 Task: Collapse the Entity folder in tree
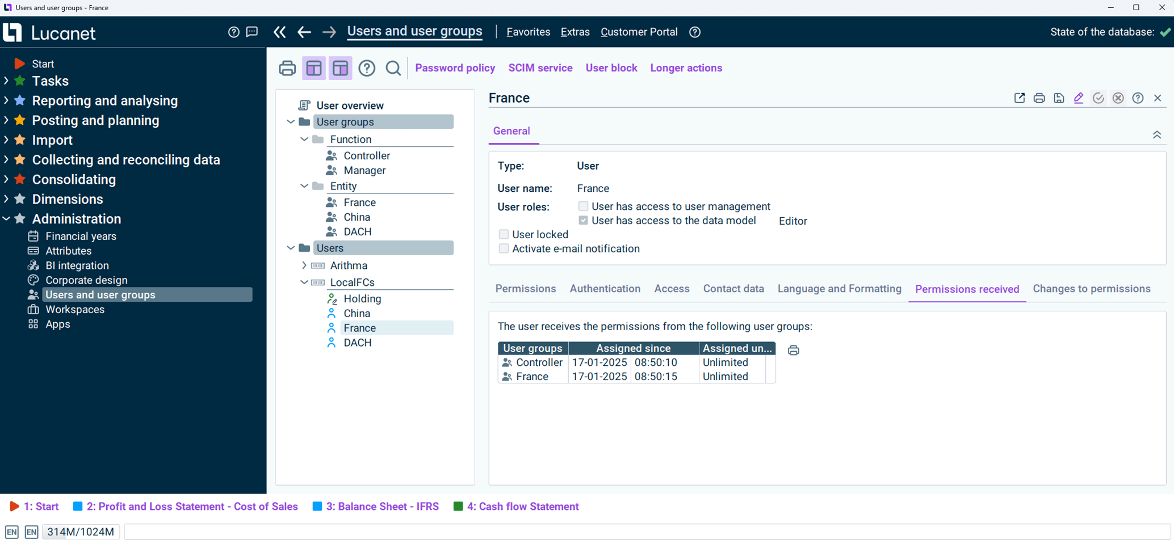click(304, 186)
